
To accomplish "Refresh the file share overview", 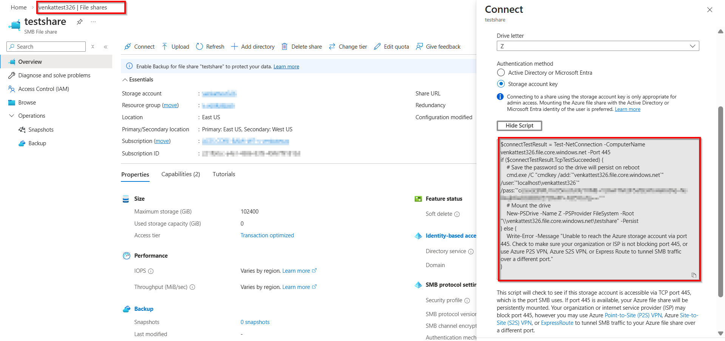I will (210, 47).
